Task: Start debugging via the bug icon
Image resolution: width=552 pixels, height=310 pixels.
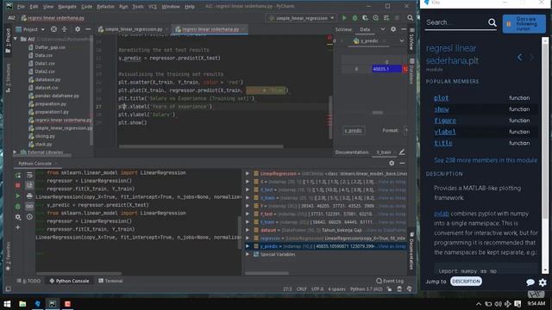Action: 354,18
